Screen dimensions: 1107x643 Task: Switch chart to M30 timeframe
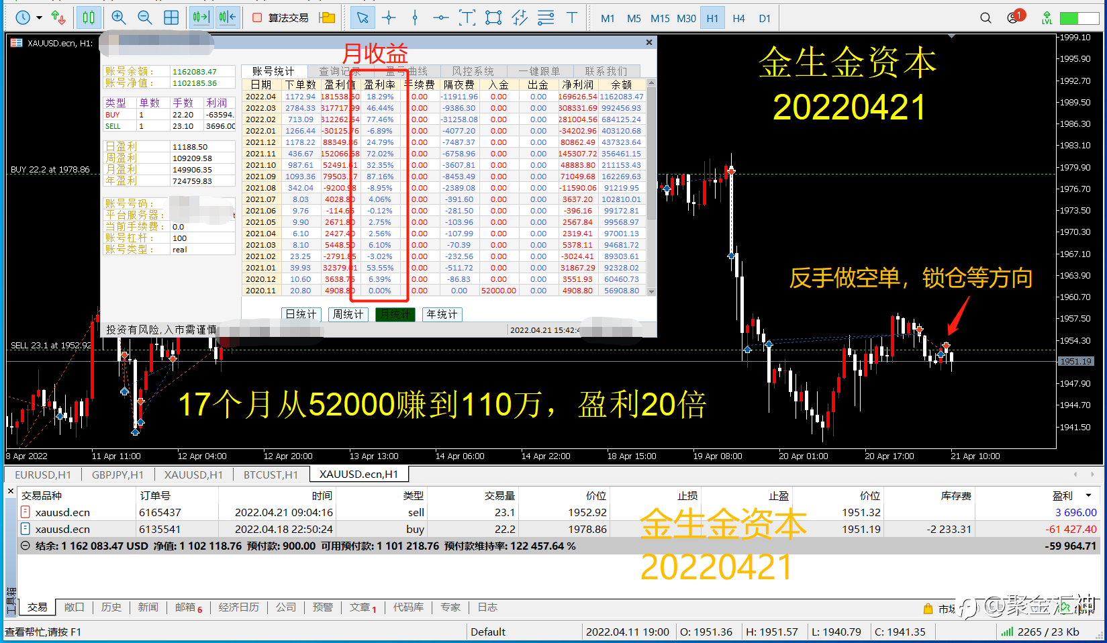tap(686, 19)
